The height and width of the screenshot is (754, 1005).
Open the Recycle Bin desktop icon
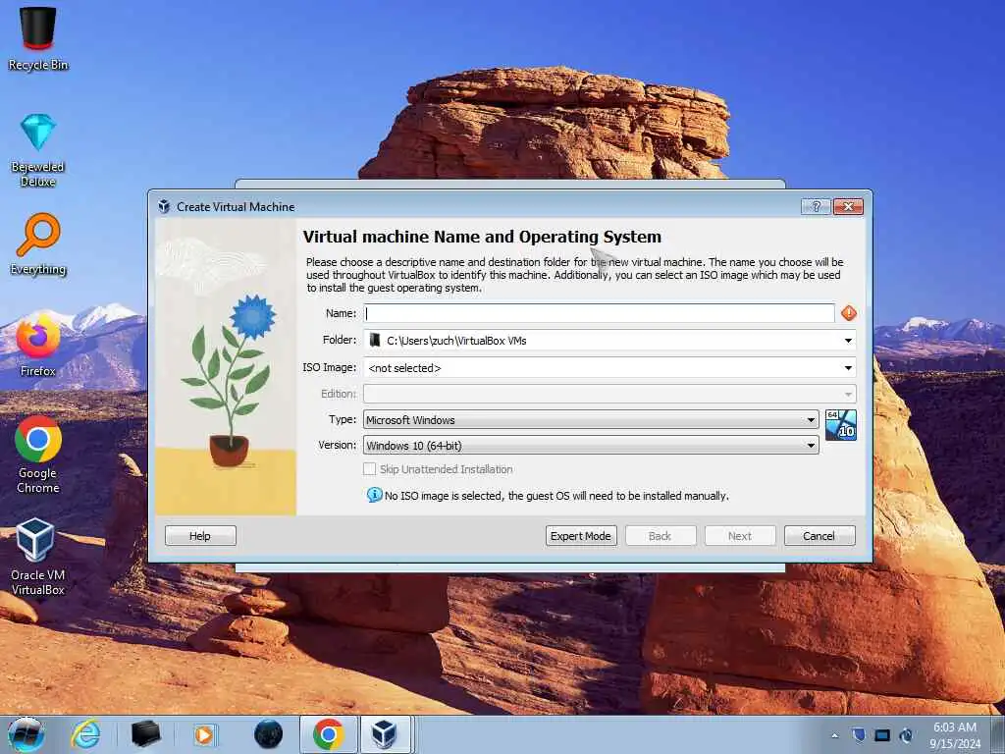(38, 38)
